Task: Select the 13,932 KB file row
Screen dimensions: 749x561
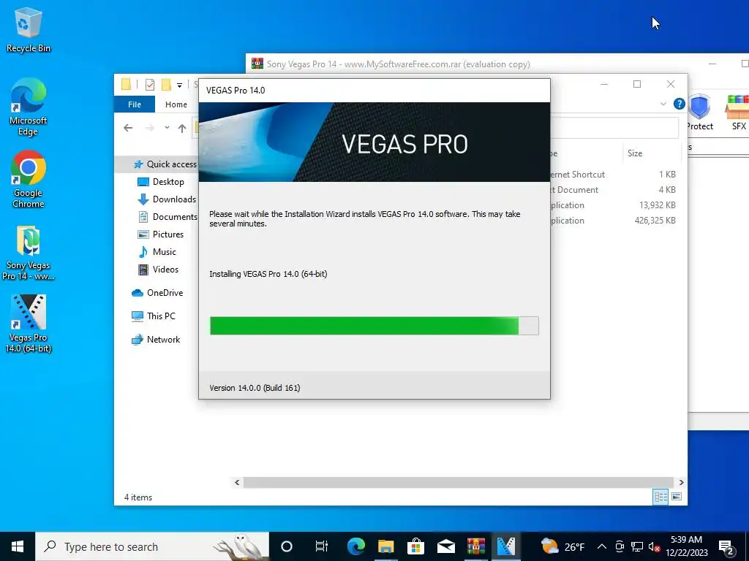Action: pos(614,205)
